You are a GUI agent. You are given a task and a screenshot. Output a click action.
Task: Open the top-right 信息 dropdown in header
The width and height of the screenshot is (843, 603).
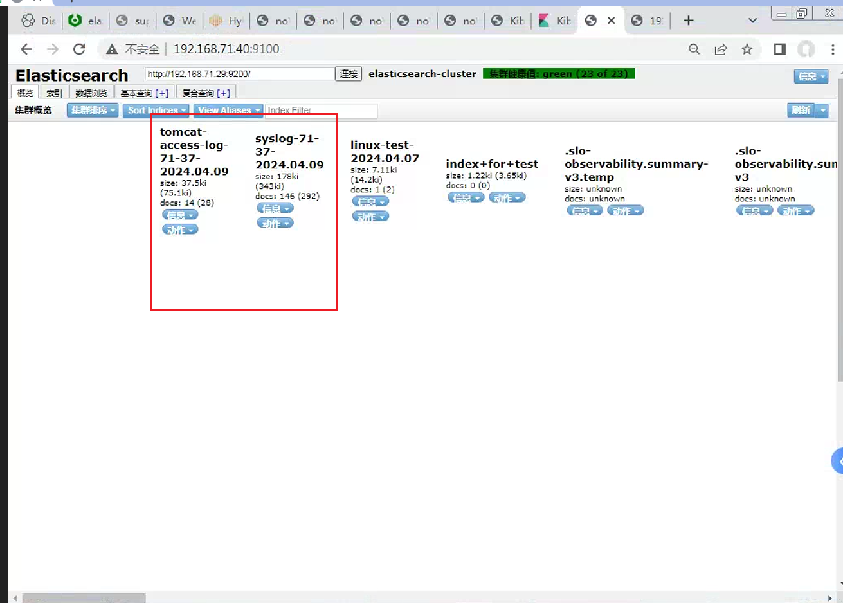pyautogui.click(x=811, y=76)
